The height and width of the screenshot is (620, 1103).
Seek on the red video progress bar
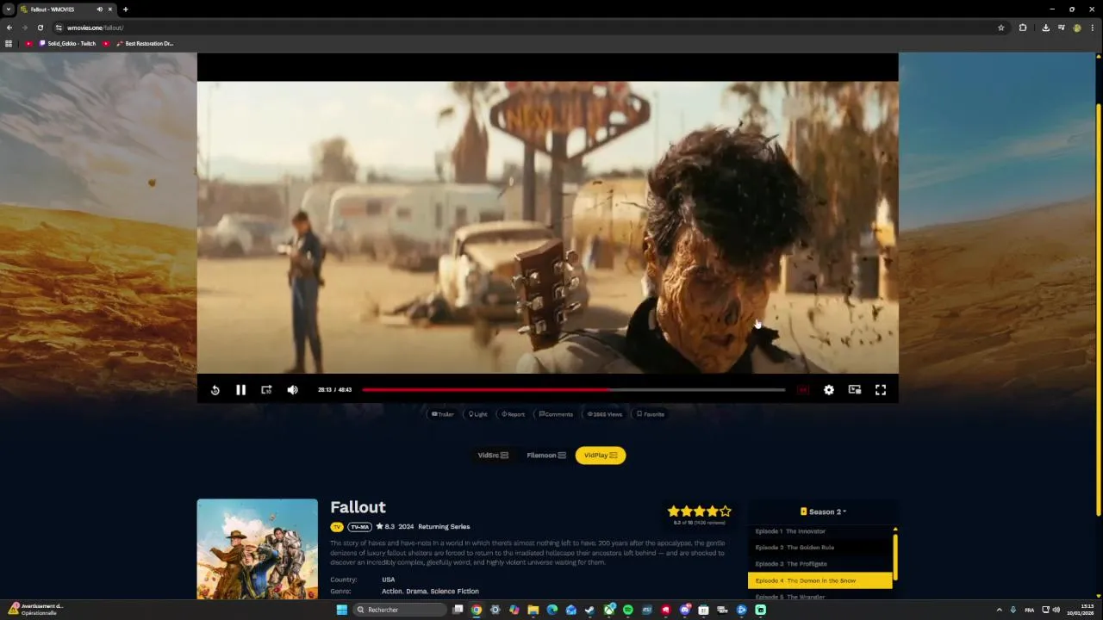[x=574, y=390]
